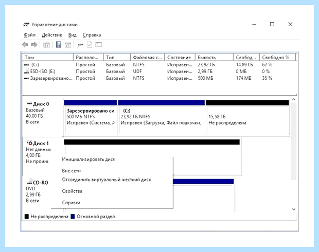
Task: Sort by the Состояние column header
Action: click(180, 58)
